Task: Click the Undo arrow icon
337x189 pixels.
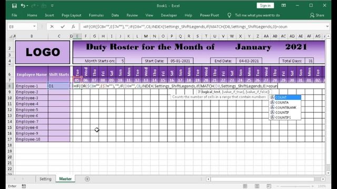Action: point(23,6)
